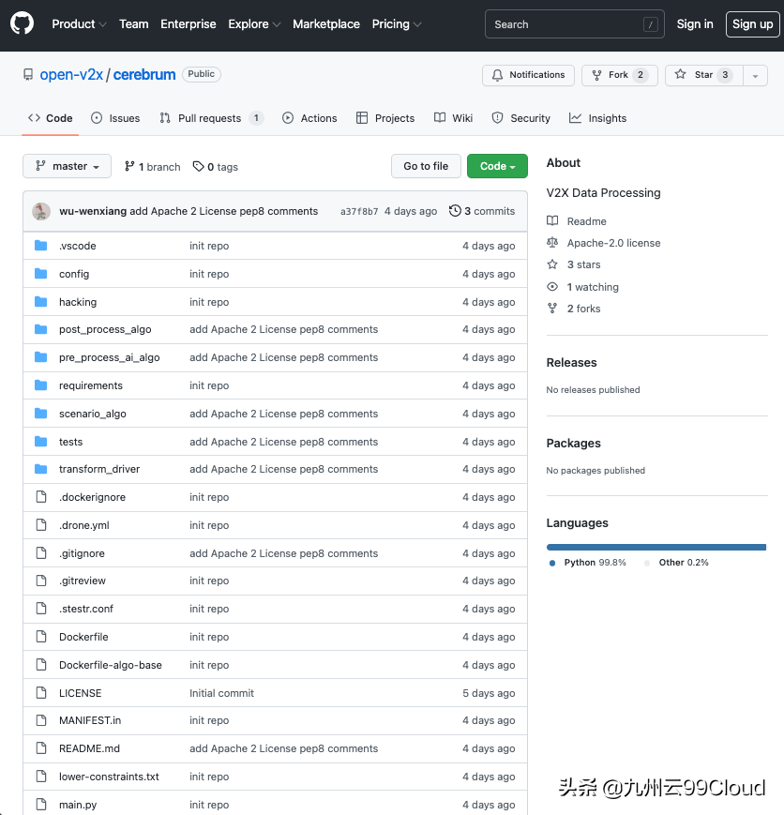
Task: Click the Sign up button
Action: click(x=752, y=23)
